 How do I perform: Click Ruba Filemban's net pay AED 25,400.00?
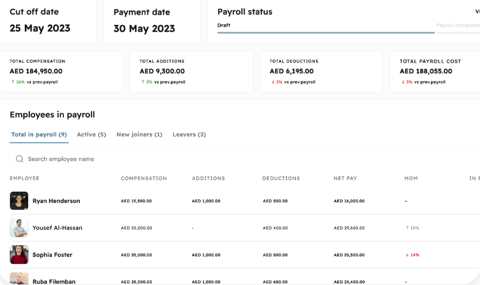pyautogui.click(x=349, y=282)
